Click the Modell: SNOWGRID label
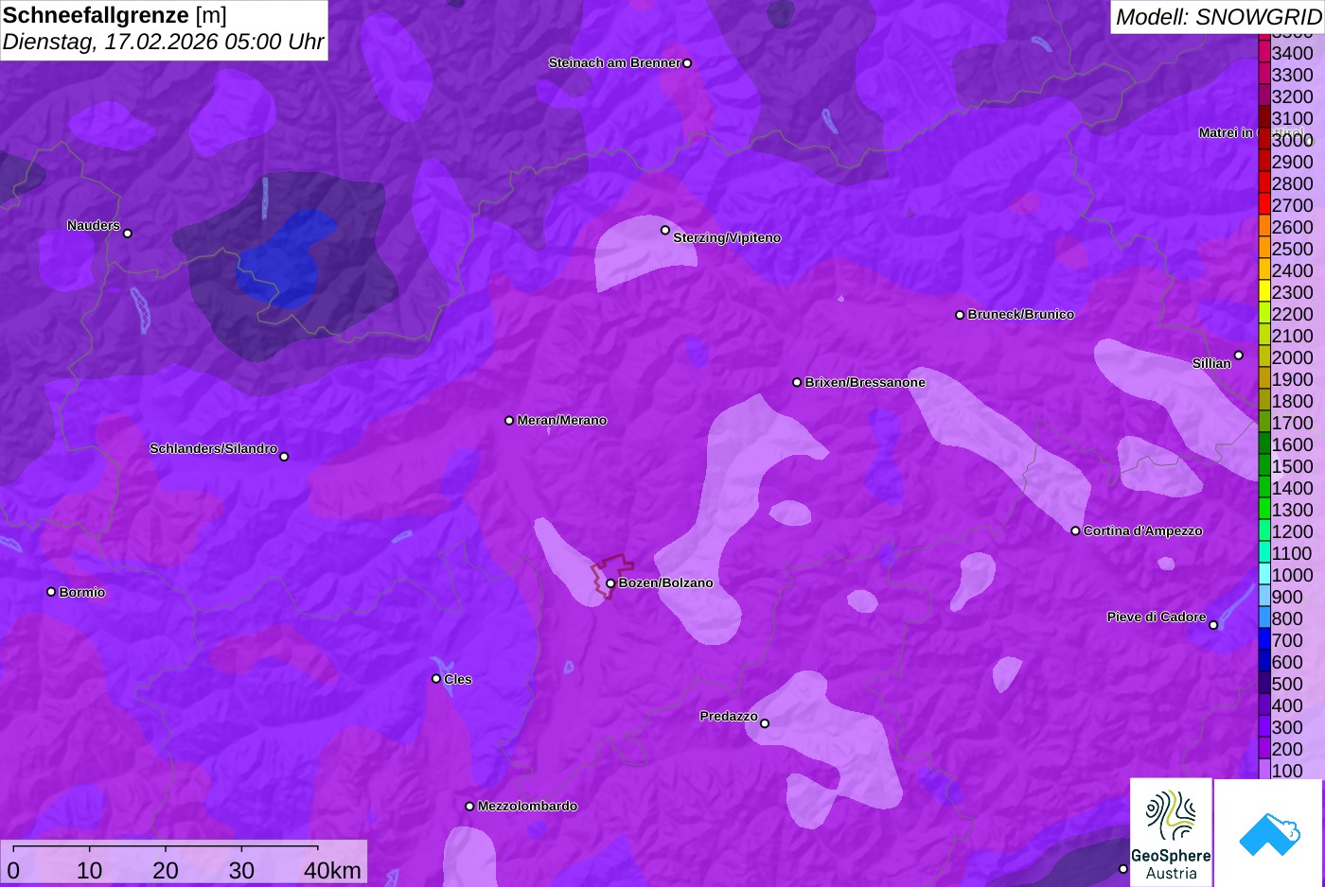This screenshot has height=887, width=1325. pyautogui.click(x=1218, y=17)
